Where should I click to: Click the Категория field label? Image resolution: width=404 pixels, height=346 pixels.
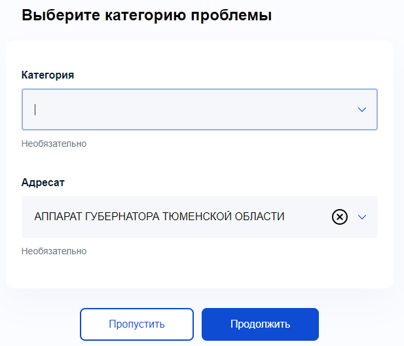point(48,75)
